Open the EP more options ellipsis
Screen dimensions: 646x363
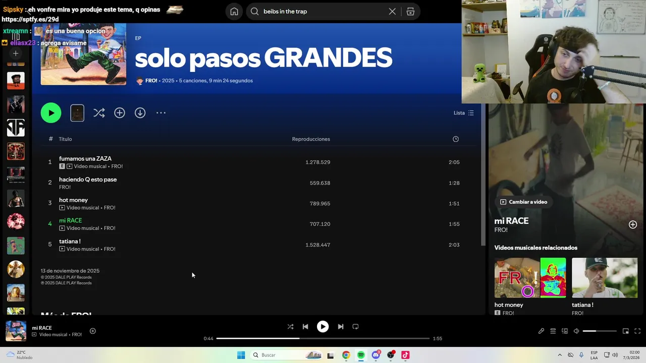(161, 113)
